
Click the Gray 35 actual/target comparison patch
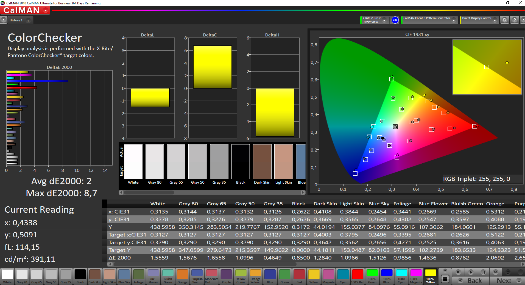(219, 162)
